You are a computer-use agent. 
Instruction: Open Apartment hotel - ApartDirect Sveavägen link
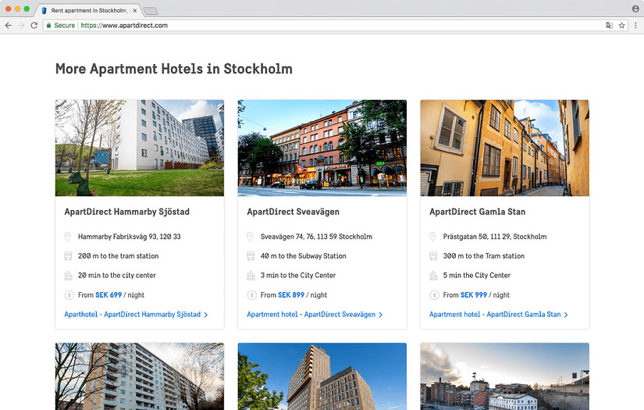(311, 314)
